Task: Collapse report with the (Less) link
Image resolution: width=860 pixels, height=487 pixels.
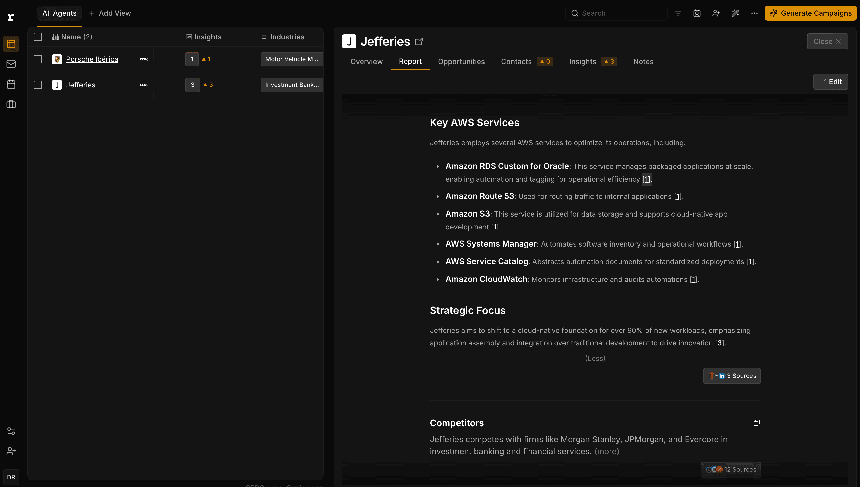Action: (x=595, y=358)
